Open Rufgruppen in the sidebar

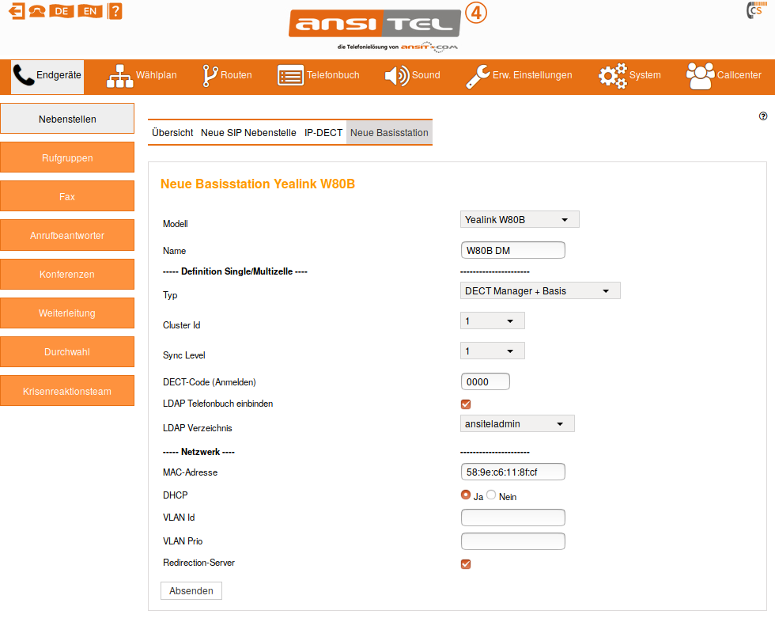[67, 158]
